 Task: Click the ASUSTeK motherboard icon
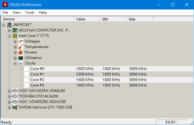15,30
